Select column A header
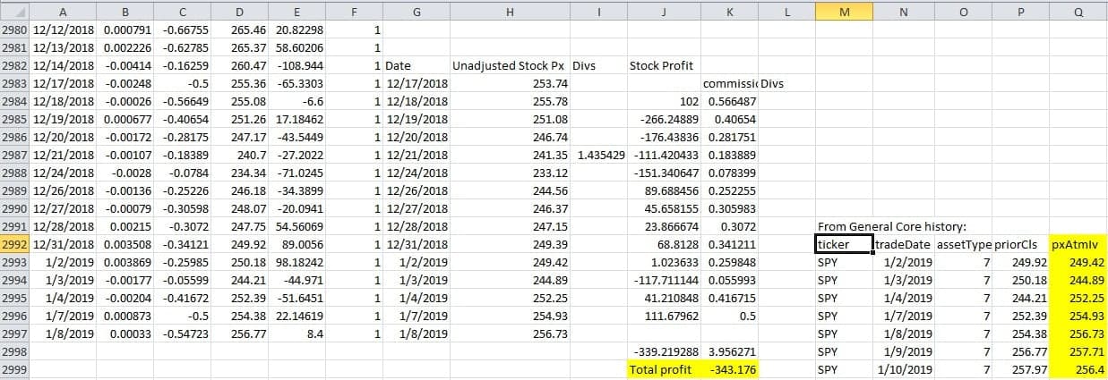Image resolution: width=1108 pixels, height=380 pixels. click(x=62, y=10)
